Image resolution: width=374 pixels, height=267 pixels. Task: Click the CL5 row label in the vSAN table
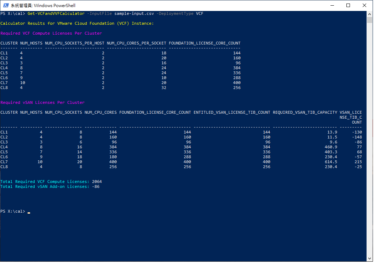click(4, 152)
